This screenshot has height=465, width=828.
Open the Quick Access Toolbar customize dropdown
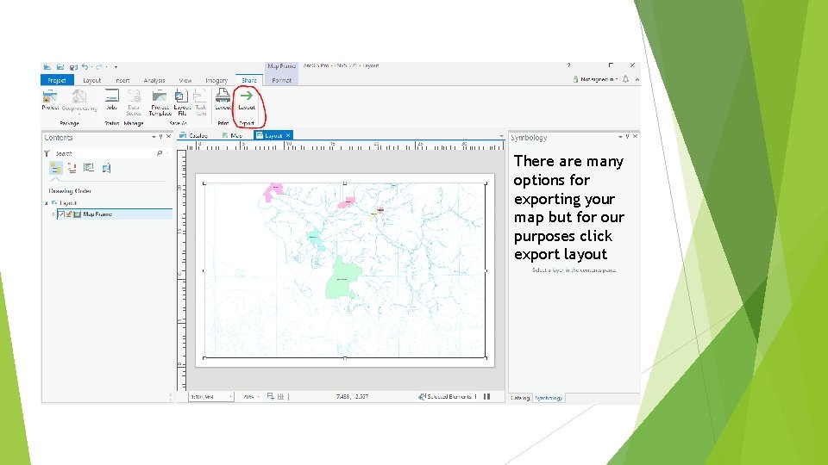point(116,67)
